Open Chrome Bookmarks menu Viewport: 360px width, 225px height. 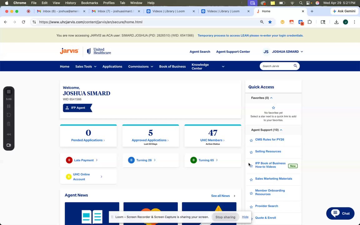(90, 3)
